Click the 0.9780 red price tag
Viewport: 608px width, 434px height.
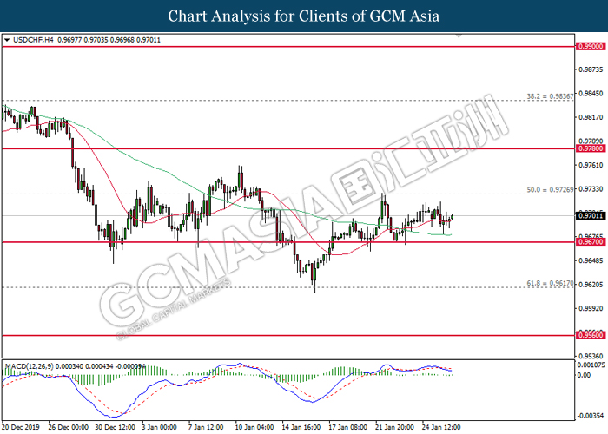pyautogui.click(x=589, y=148)
